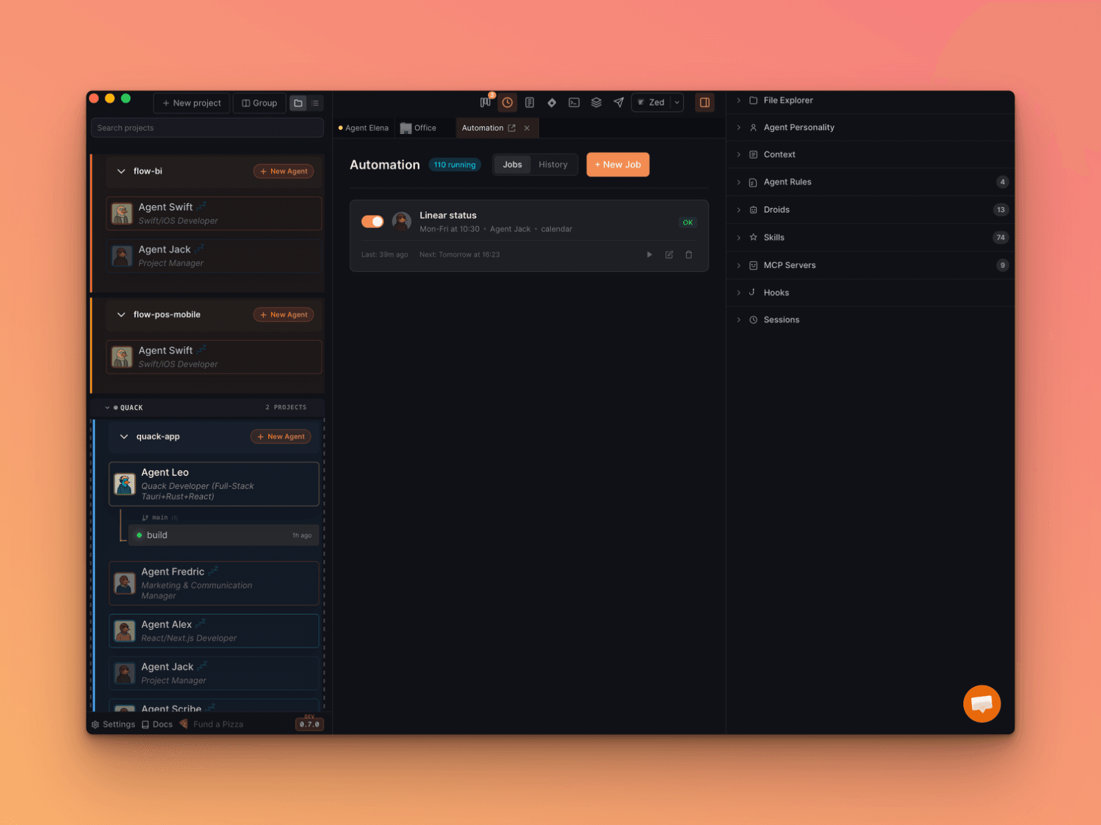Collapse the flow-pos-mobile project
This screenshot has width=1101, height=825.
[x=121, y=315]
